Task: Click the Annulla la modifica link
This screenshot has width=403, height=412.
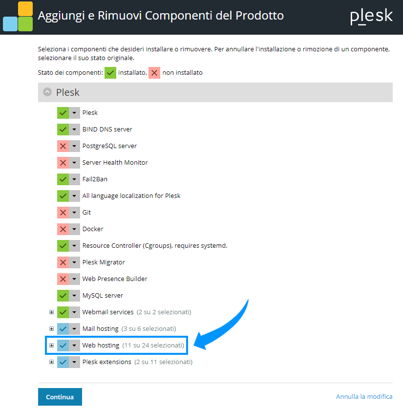Action: [x=364, y=396]
